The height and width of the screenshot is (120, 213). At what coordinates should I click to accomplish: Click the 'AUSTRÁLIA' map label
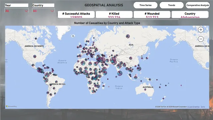[x=148, y=87]
